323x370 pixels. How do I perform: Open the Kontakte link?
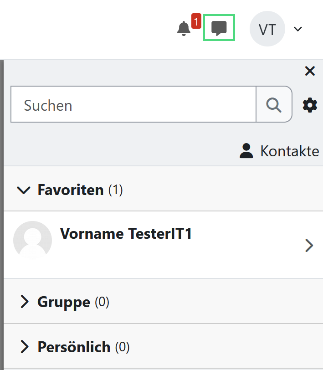(289, 151)
